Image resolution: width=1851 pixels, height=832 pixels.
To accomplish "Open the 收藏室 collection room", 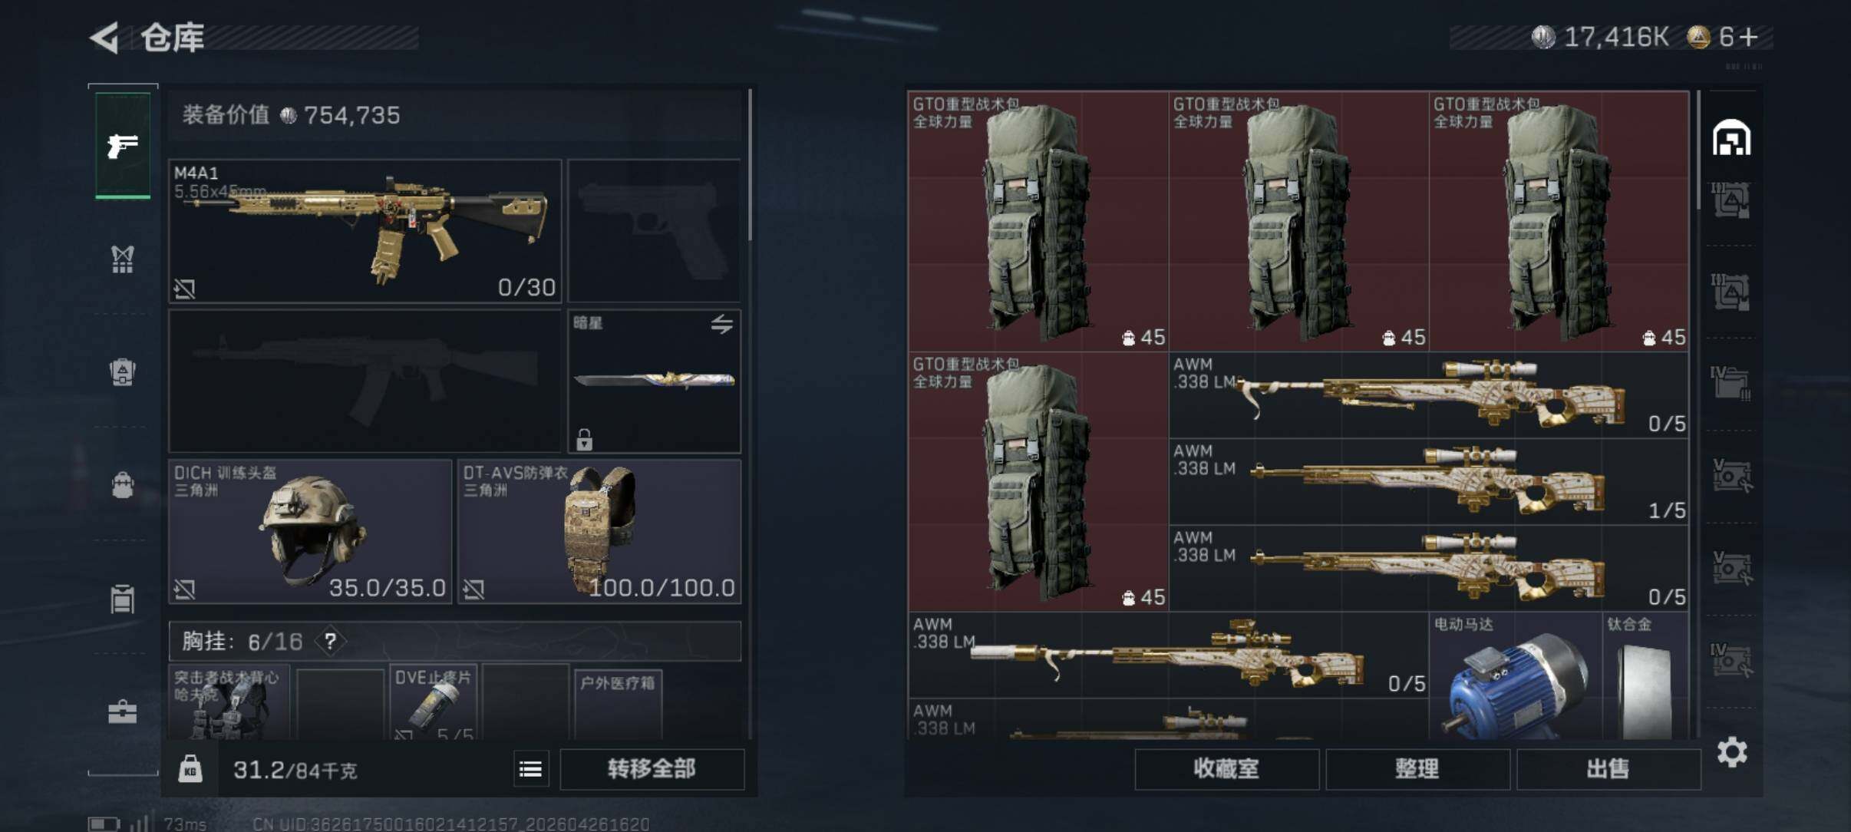I will pyautogui.click(x=1226, y=769).
